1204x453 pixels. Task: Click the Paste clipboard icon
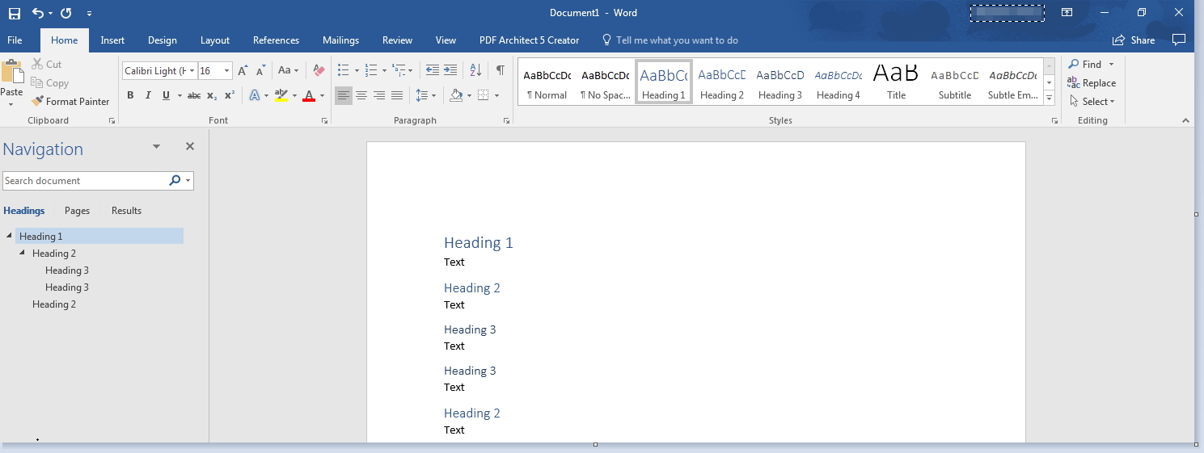tap(12, 73)
